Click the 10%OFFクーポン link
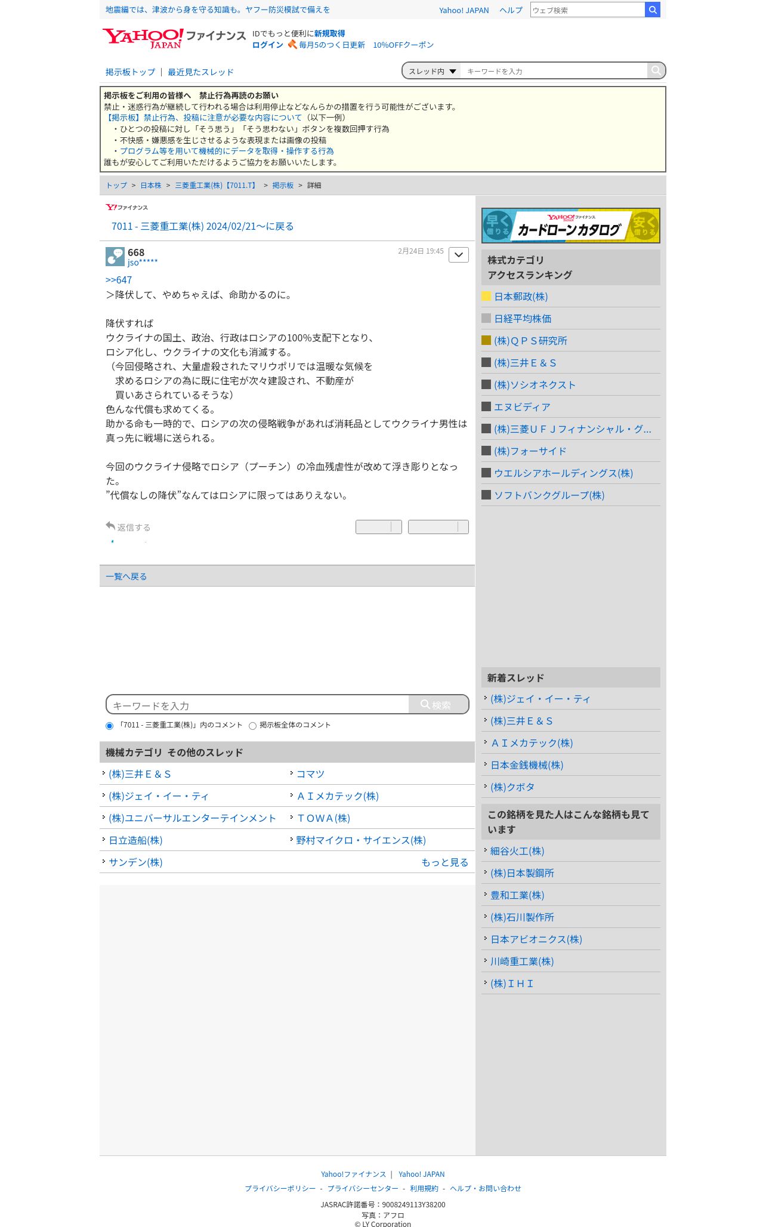 click(x=403, y=45)
